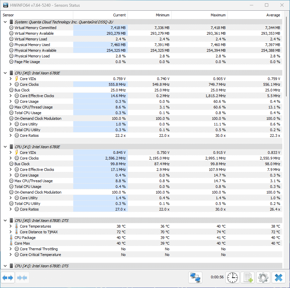Click thermometer icon beside Core Distance to TjMAX
Screen dimensions: 290x288
point(16,232)
